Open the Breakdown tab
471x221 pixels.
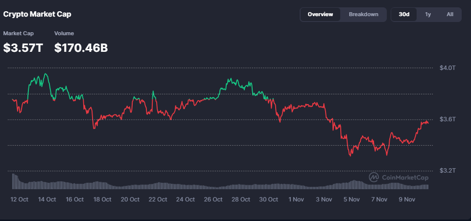(x=363, y=14)
